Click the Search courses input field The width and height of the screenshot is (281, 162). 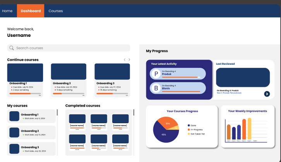click(x=72, y=48)
